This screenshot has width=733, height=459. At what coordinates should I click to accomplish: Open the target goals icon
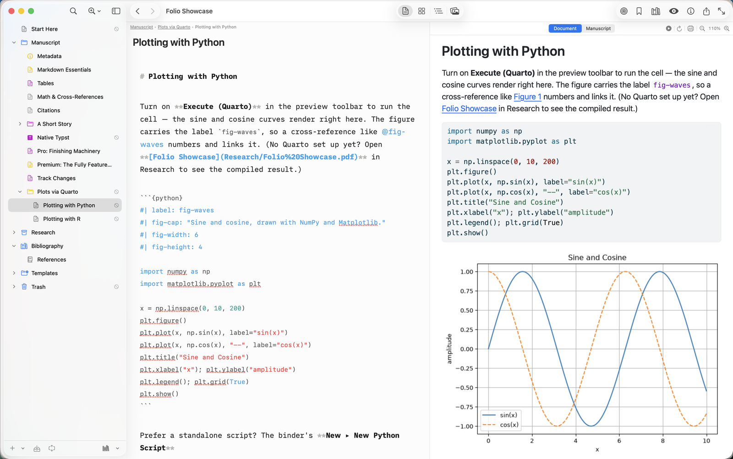(x=624, y=11)
